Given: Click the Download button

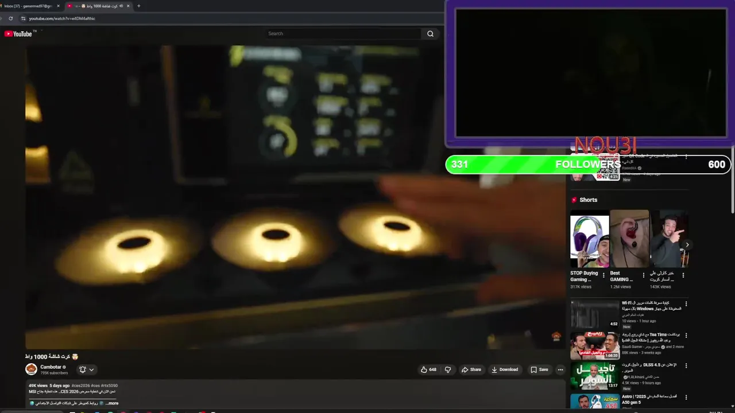Looking at the screenshot, I should click(x=505, y=369).
